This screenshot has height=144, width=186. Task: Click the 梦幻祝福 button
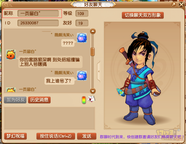click(x=15, y=136)
